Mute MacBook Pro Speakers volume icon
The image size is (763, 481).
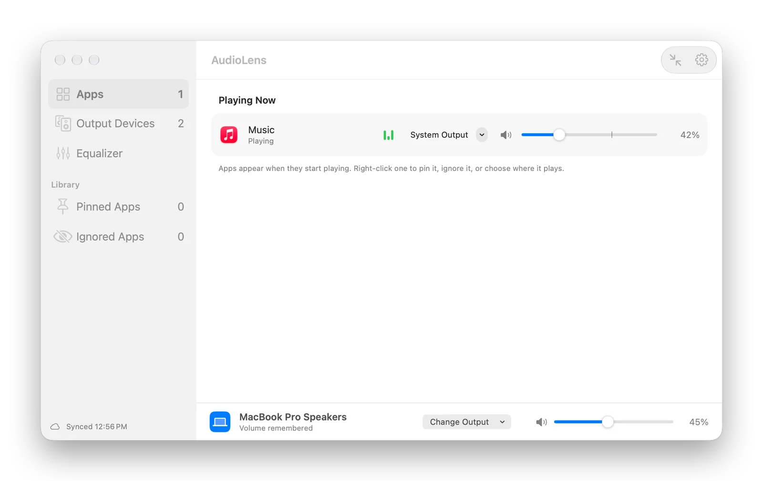[541, 422]
